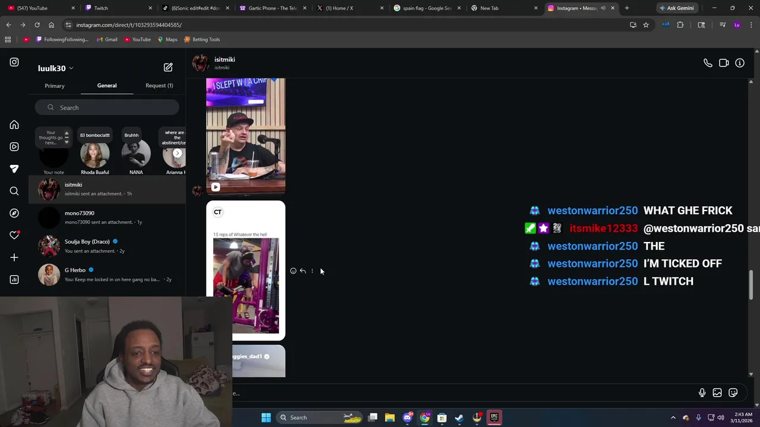Viewport: 760px width, 427px height.
Task: Start video call with isitmiki
Action: click(x=724, y=63)
